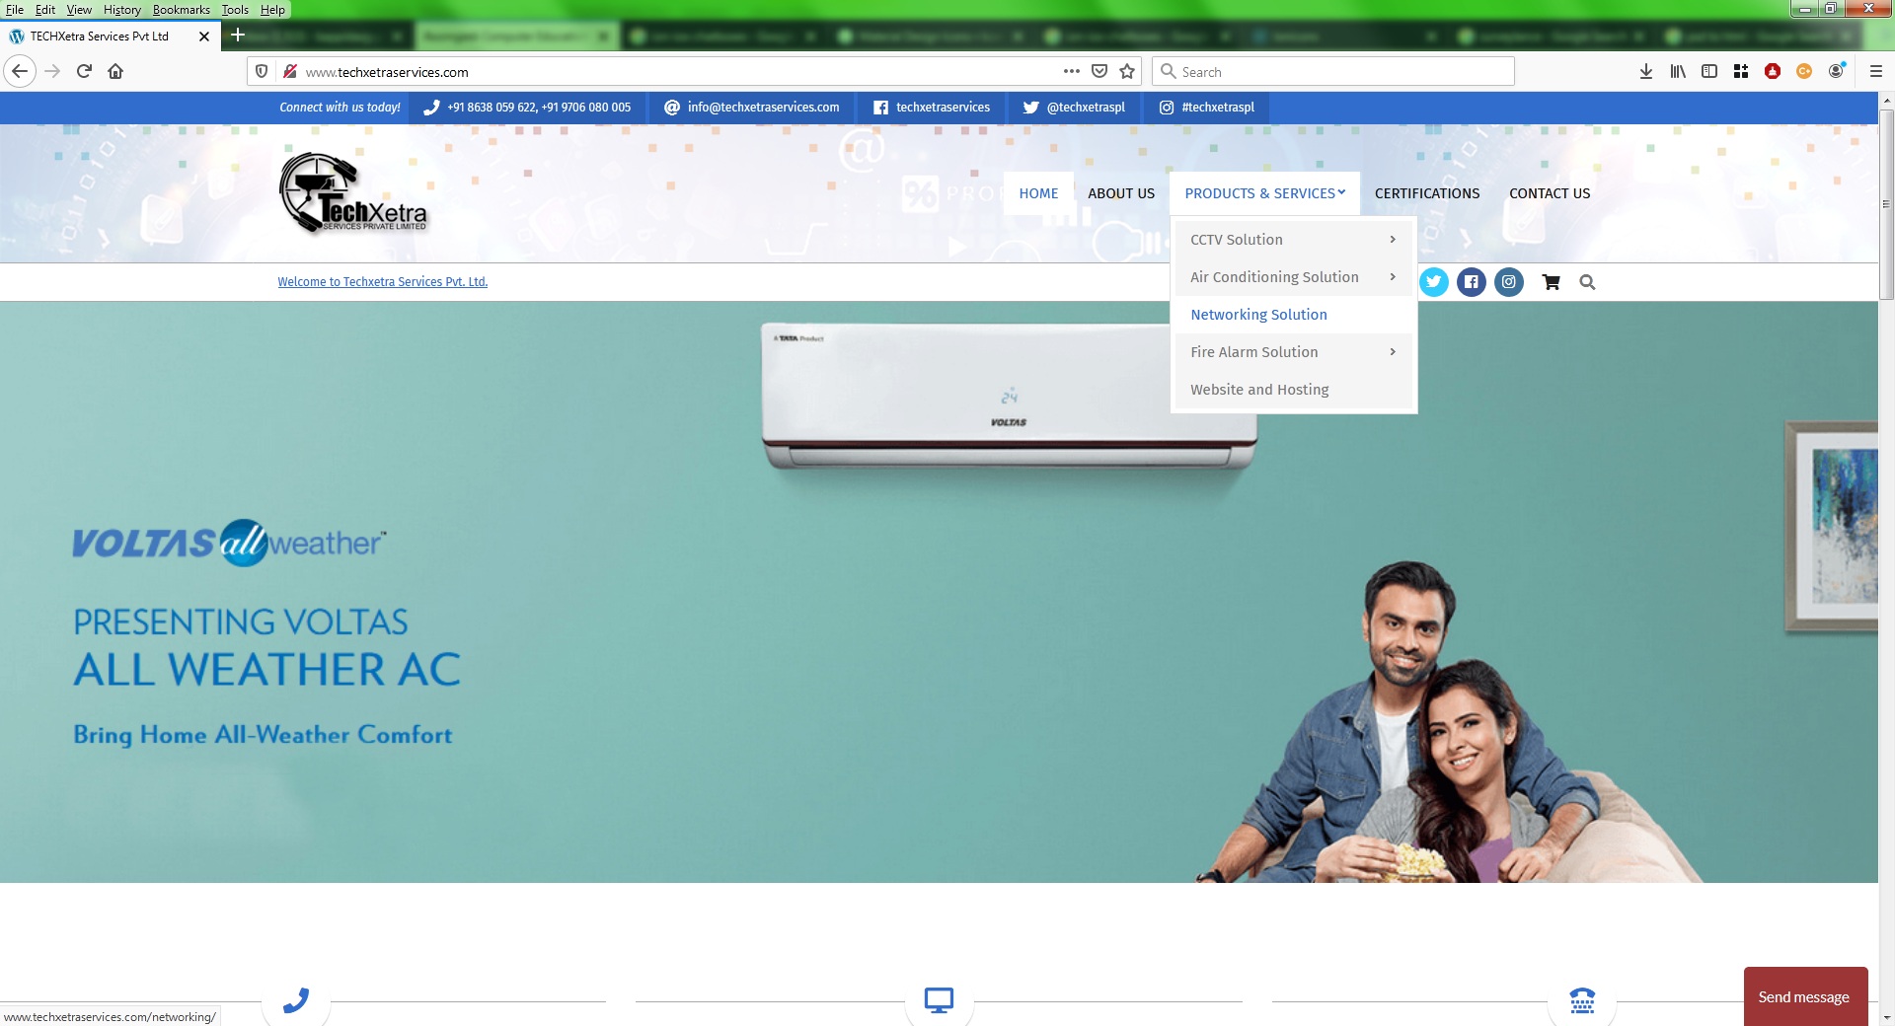Open the Firefox hamburger menu
Image resolution: width=1895 pixels, height=1026 pixels.
[x=1876, y=71]
